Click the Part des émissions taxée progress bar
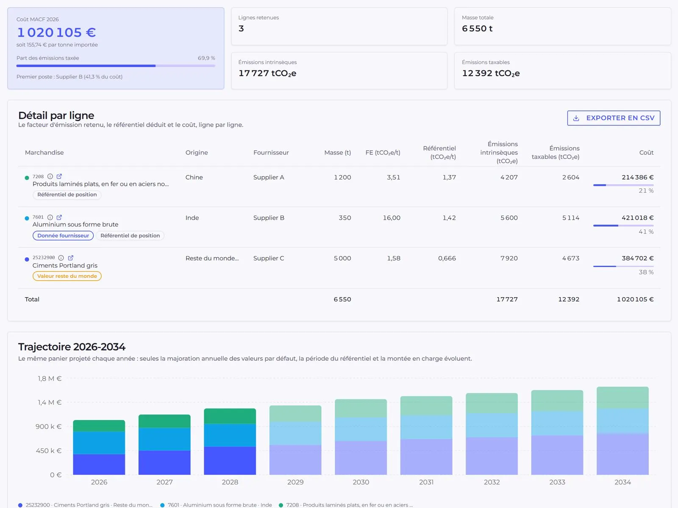The height and width of the screenshot is (508, 678). tap(116, 66)
